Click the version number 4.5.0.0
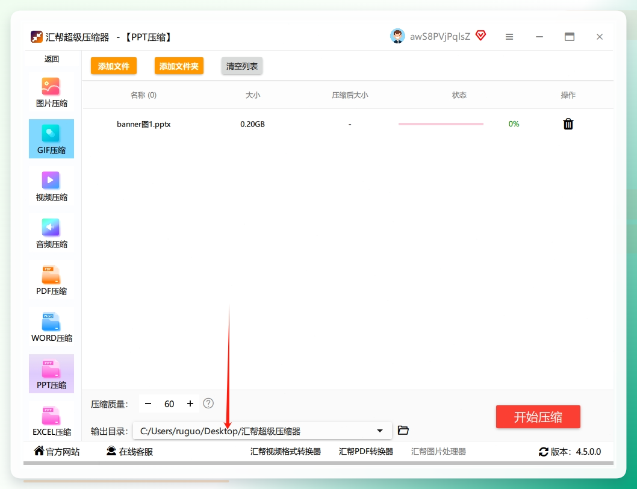 coord(588,452)
